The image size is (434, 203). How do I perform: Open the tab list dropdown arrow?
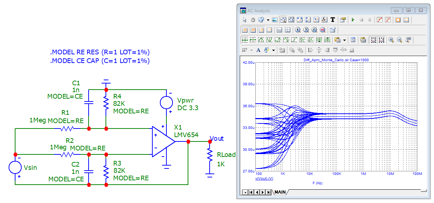246,192
